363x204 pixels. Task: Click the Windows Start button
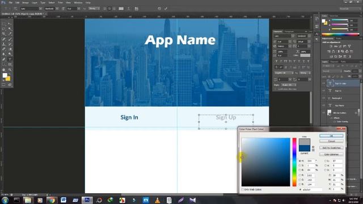(5, 200)
